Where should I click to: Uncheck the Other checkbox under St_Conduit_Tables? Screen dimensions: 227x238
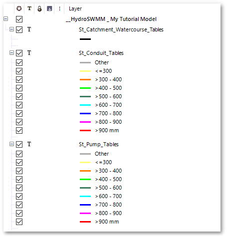click(x=19, y=63)
